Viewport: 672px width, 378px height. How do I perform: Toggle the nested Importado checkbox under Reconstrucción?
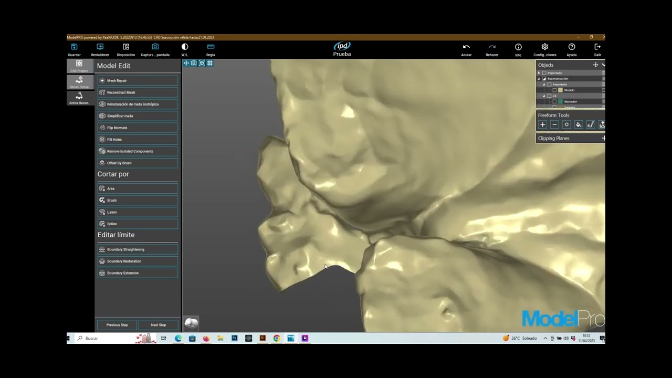coord(549,85)
